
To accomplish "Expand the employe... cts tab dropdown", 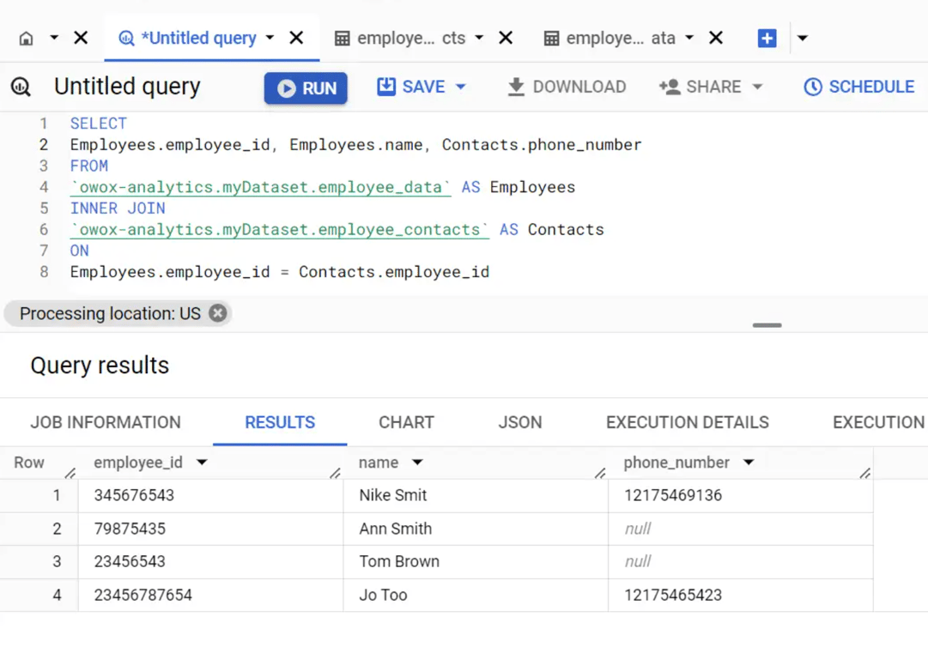I will (479, 38).
